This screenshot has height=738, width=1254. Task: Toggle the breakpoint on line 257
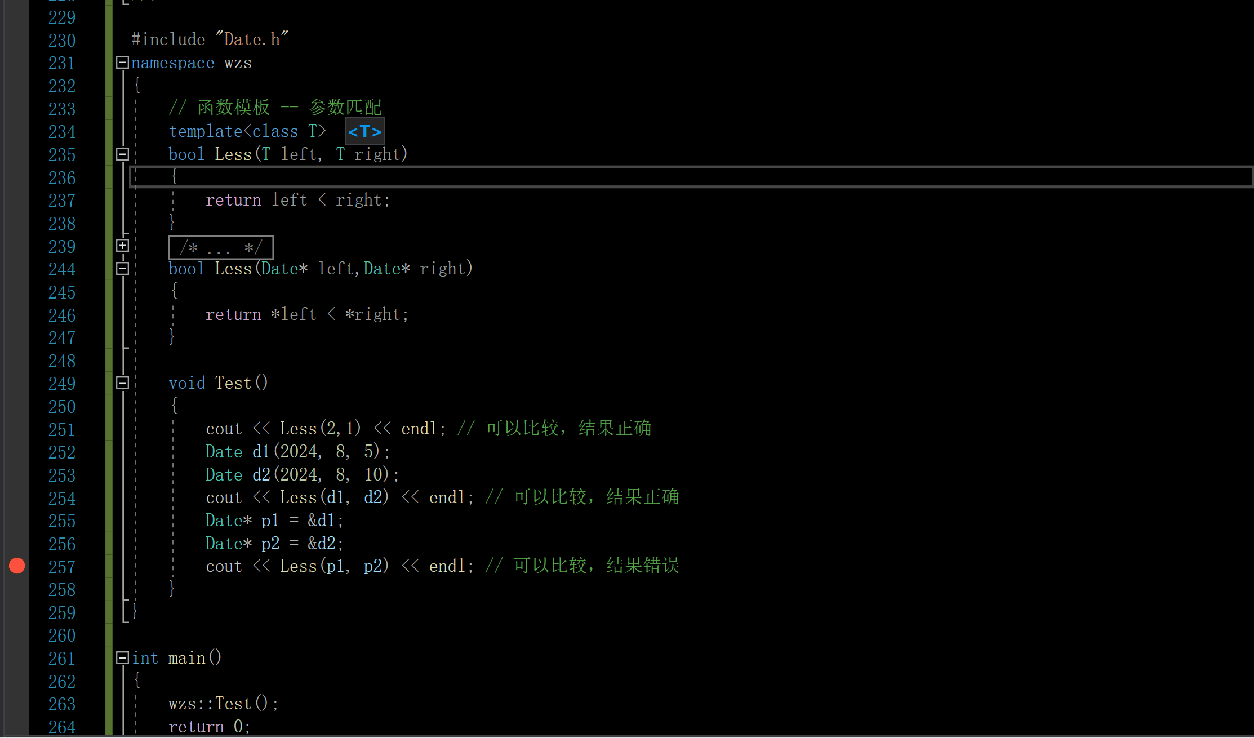(x=17, y=566)
